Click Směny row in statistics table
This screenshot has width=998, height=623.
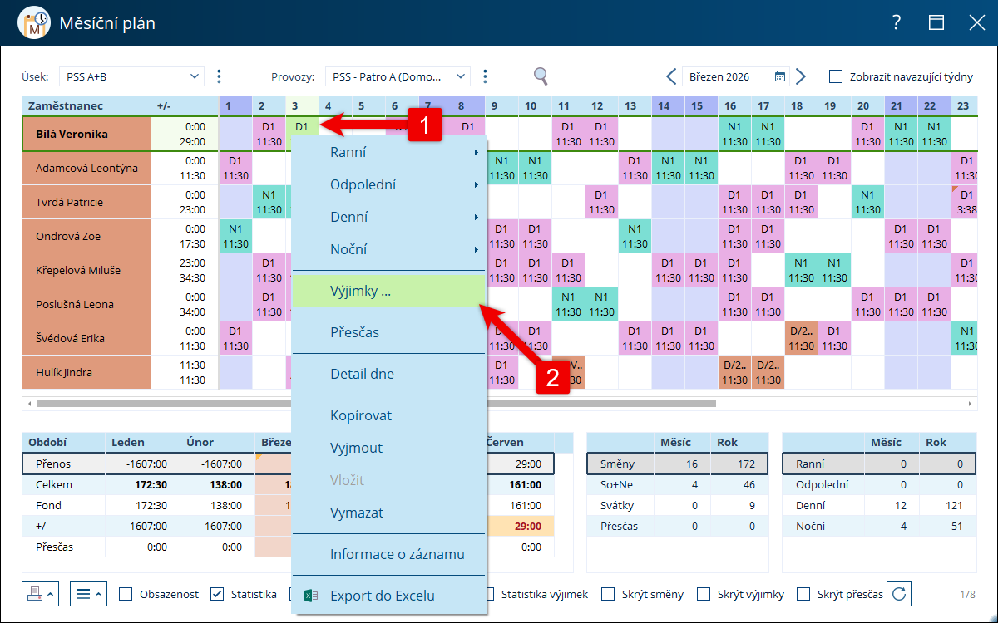(x=677, y=464)
